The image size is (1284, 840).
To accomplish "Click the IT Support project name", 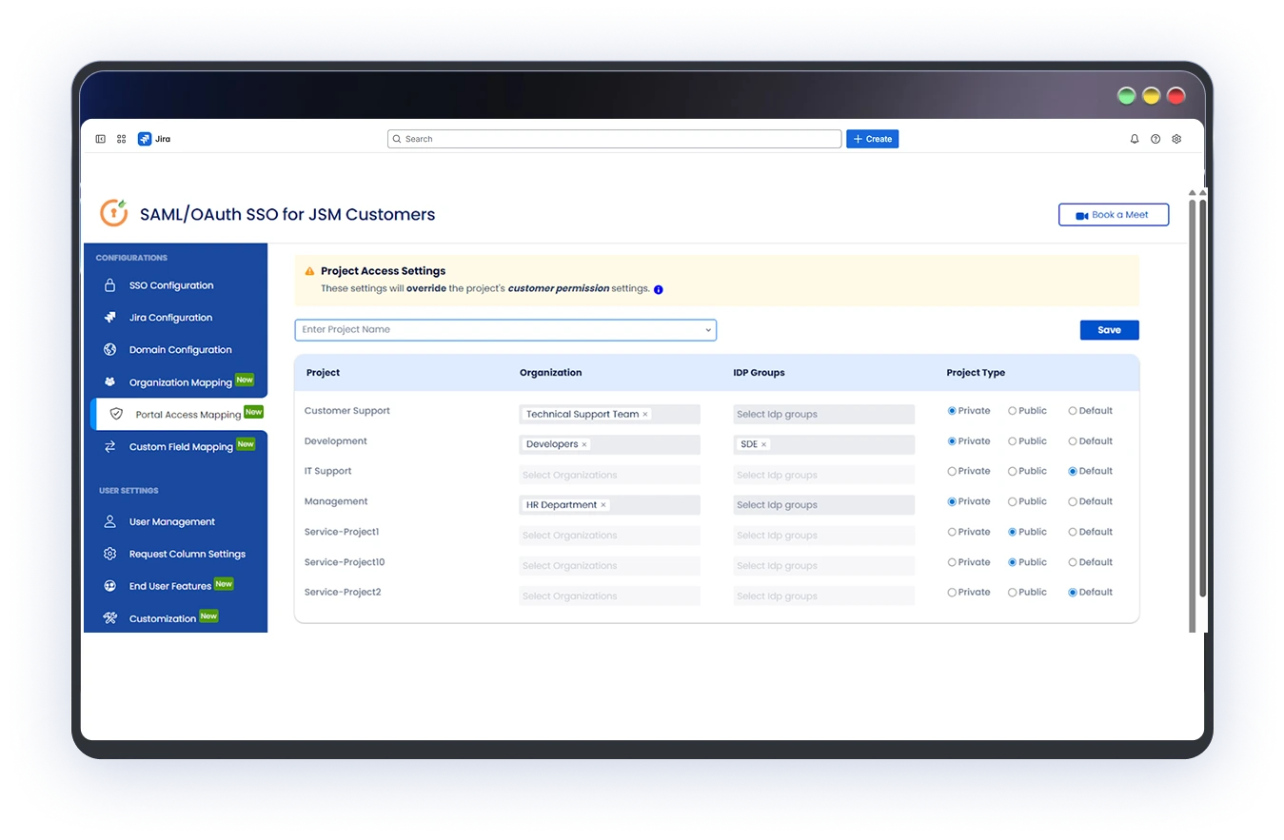I will coord(328,471).
